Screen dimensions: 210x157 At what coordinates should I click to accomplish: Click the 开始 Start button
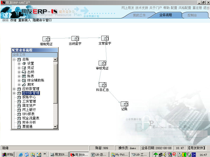[8, 155]
